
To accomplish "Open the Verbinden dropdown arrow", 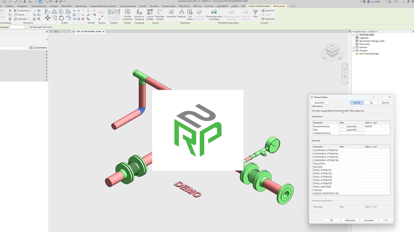I will pyautogui.click(x=29, y=19).
